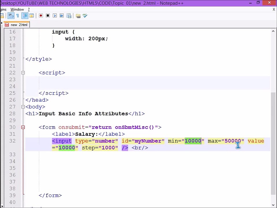This screenshot has height=208, width=277.
Task: Click the min value 10000
Action: [x=193, y=141]
